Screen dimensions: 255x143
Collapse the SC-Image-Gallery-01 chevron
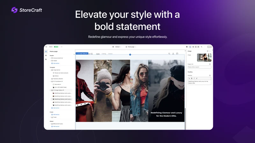point(50,90)
